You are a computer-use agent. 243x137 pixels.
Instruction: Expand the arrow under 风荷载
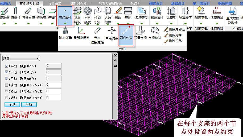[x=171, y=24]
